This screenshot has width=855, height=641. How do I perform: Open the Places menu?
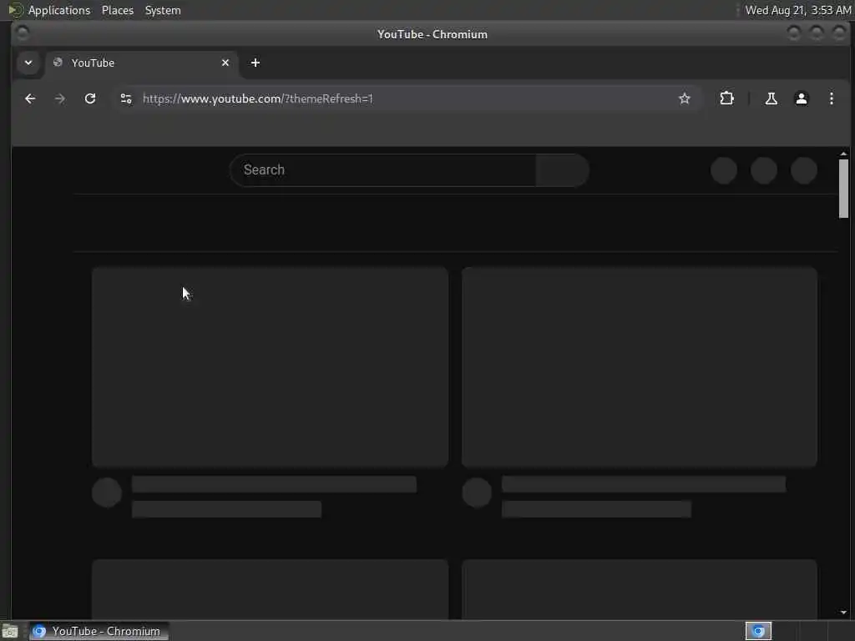(118, 10)
